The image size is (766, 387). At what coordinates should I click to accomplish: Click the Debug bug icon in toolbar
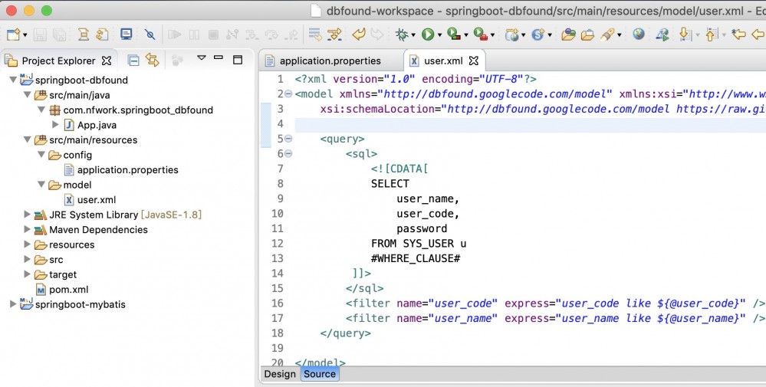pos(401,34)
